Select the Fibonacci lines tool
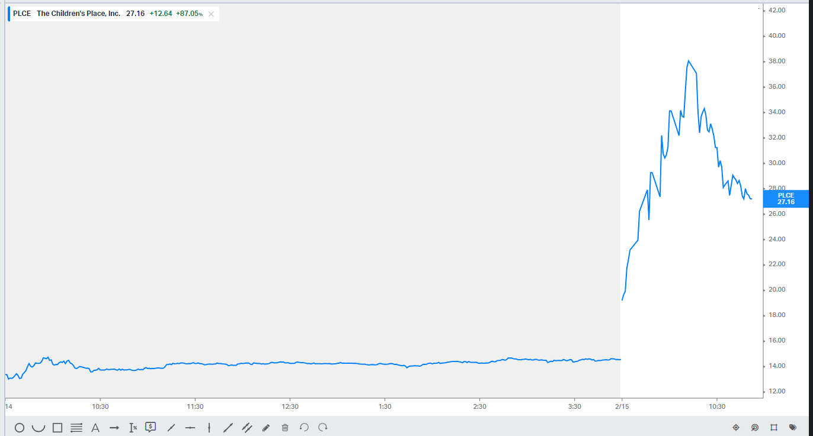Image resolution: width=813 pixels, height=436 pixels. (x=76, y=427)
